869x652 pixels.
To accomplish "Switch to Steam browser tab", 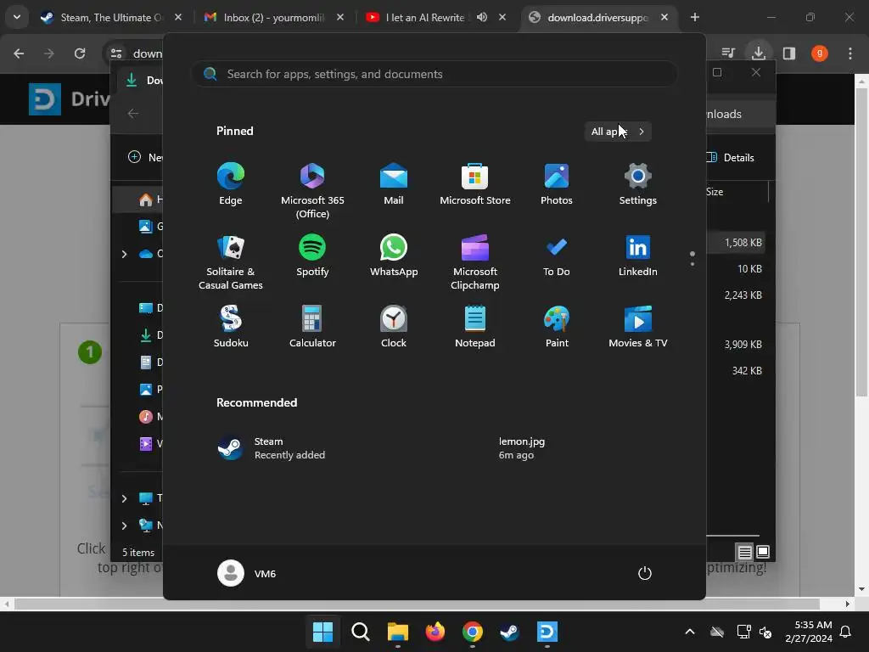I will click(x=110, y=17).
